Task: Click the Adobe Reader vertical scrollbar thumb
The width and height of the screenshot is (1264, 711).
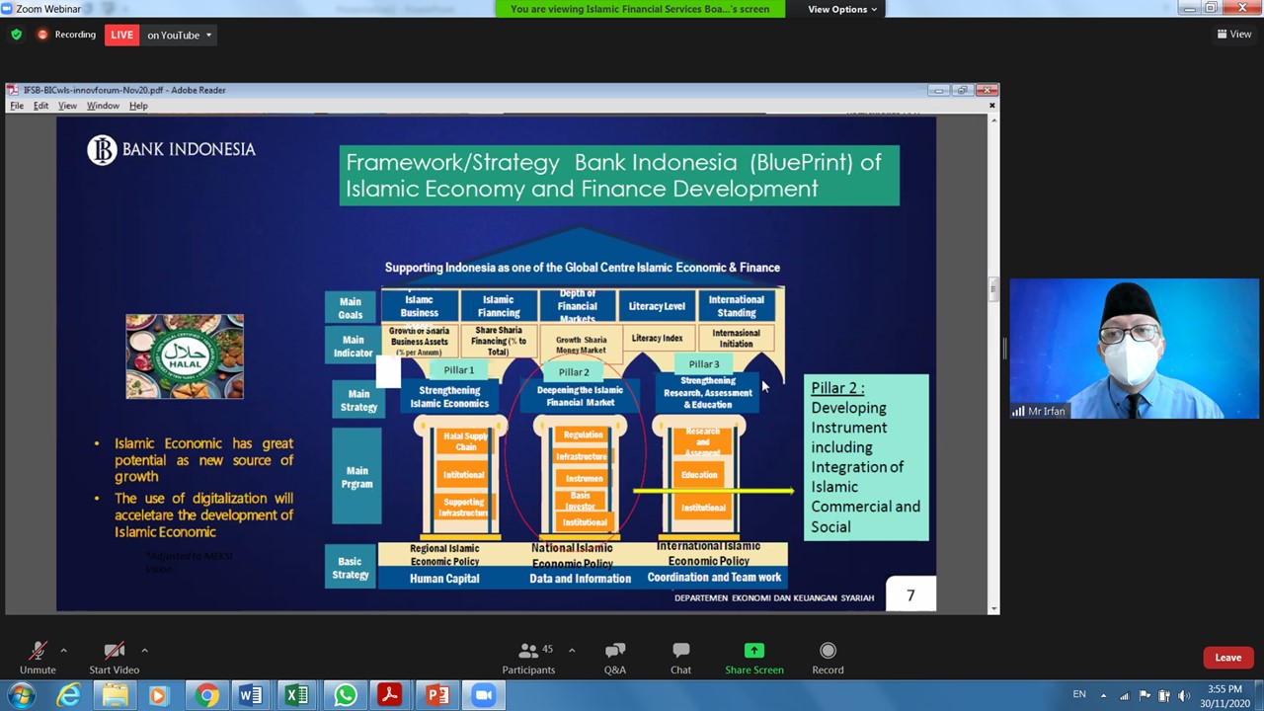Action: click(992, 289)
